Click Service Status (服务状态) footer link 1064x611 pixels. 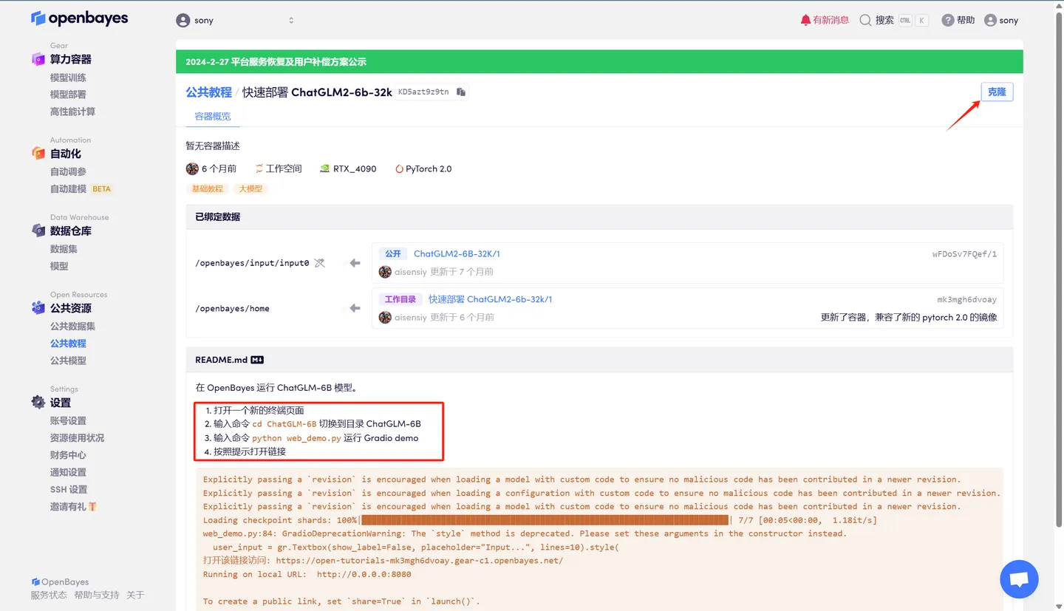(49, 595)
